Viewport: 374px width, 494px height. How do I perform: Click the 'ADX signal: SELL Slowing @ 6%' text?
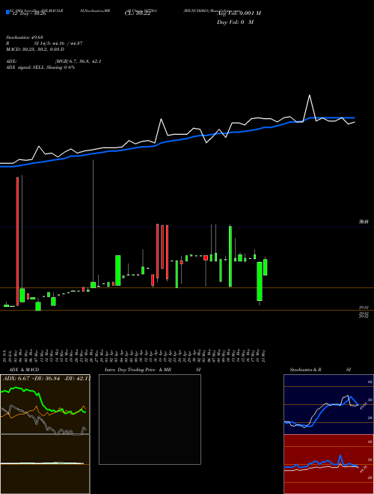coord(40,67)
